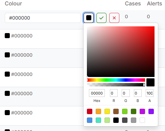Screen dimensions: 165x131
Task: Click the Colour column header
Action: click(14, 3)
